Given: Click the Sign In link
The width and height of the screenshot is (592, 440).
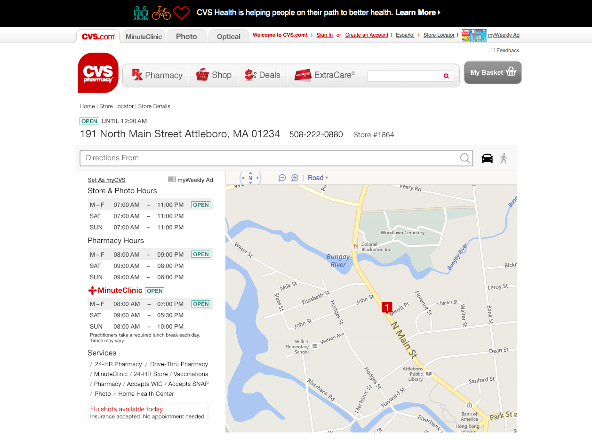Looking at the screenshot, I should click(325, 35).
